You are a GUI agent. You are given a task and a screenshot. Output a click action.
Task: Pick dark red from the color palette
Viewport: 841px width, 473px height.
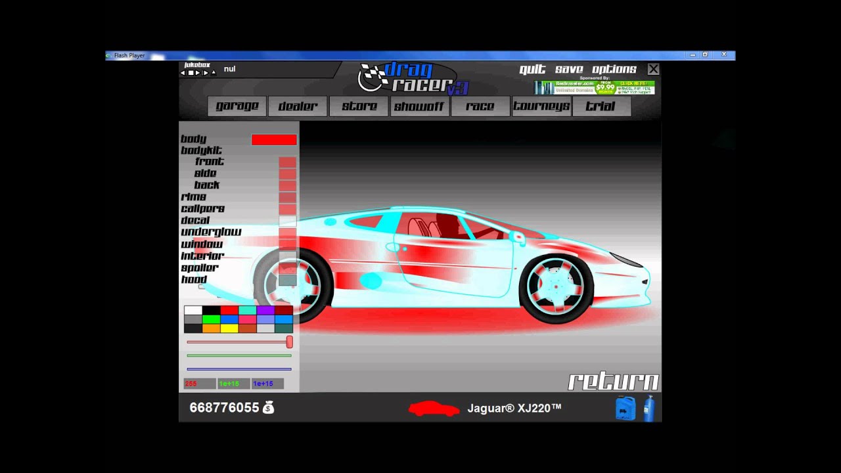(x=284, y=310)
